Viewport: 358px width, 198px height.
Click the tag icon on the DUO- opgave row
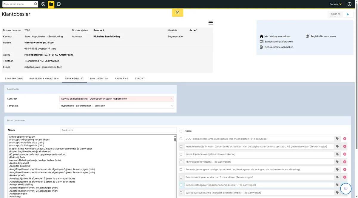pyautogui.click(x=337, y=139)
